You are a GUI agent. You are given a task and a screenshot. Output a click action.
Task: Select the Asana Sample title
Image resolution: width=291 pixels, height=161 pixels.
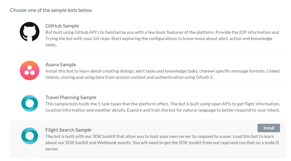click(x=61, y=64)
